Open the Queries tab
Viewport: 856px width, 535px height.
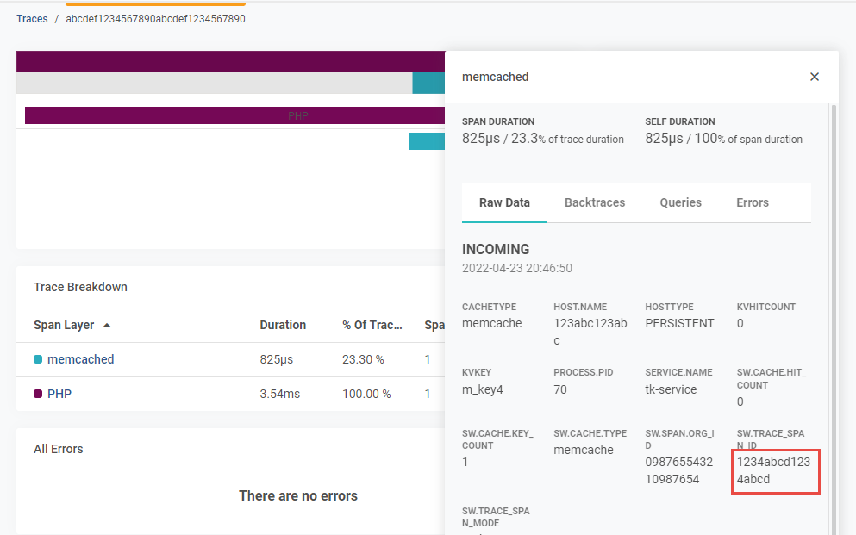tap(680, 202)
